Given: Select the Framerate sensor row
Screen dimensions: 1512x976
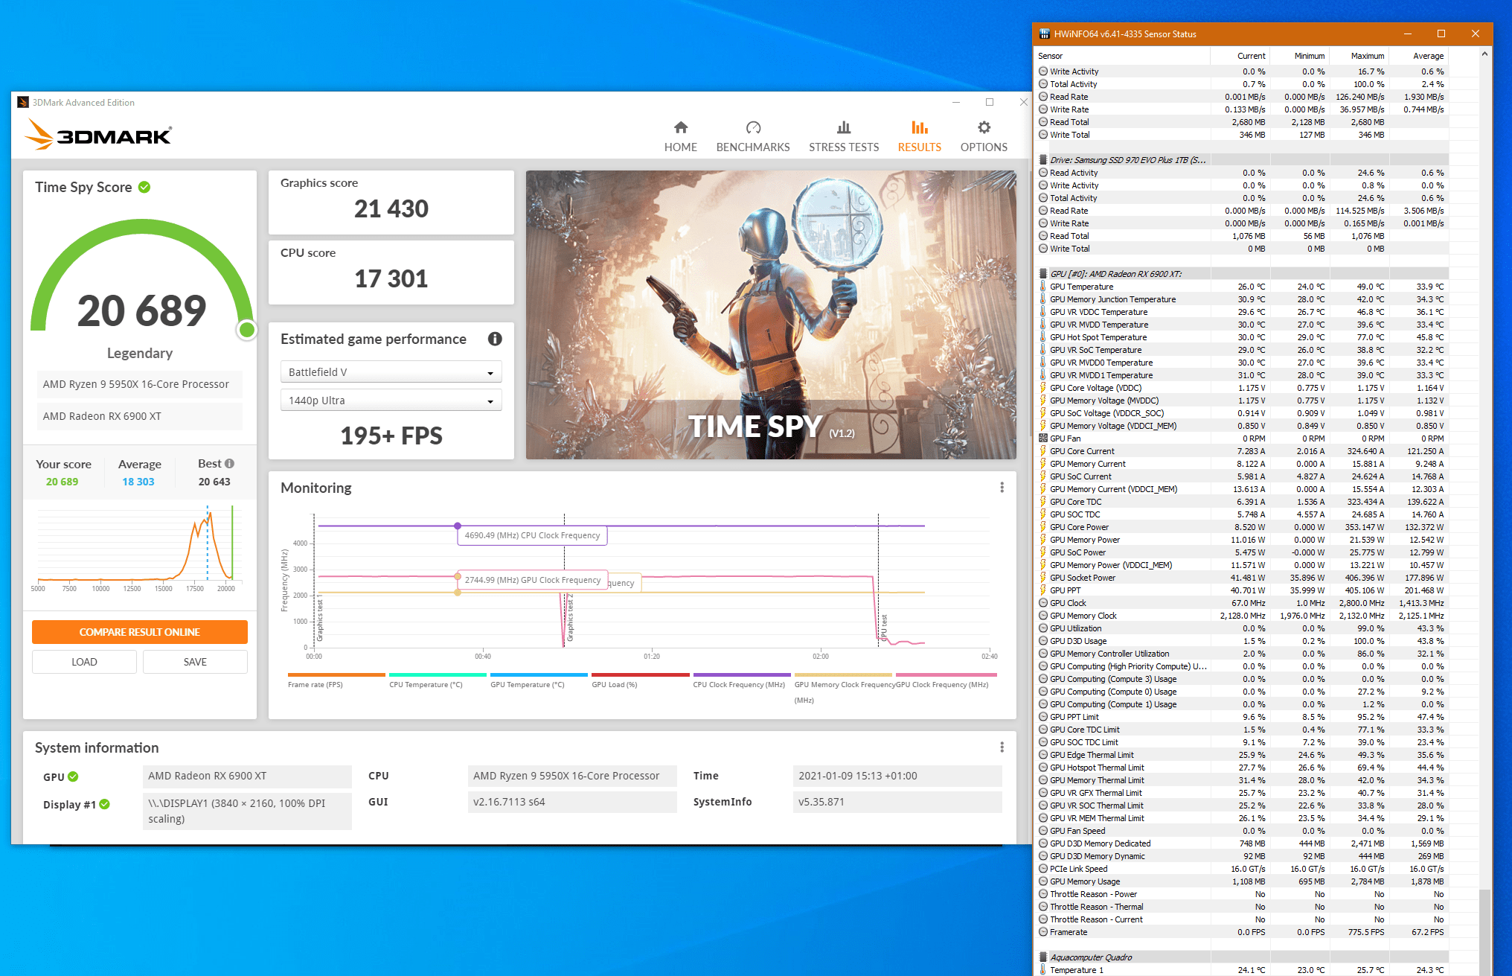Looking at the screenshot, I should (x=1243, y=932).
